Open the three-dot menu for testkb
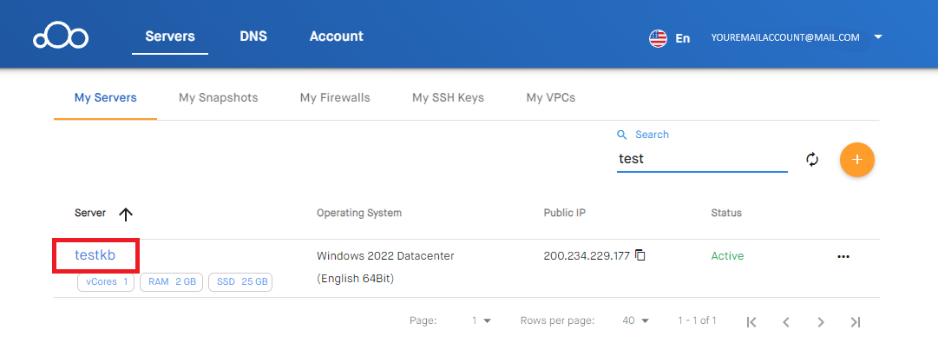The image size is (938, 363). 843,256
